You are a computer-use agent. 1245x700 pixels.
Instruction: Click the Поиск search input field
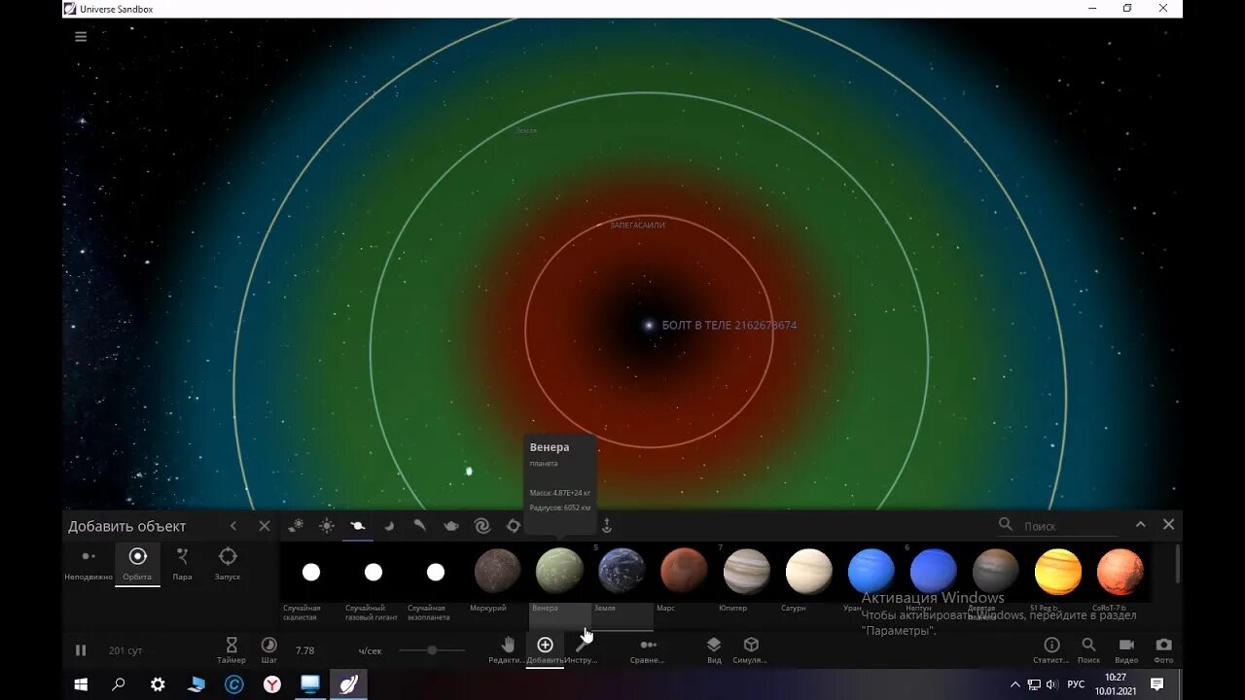1070,526
